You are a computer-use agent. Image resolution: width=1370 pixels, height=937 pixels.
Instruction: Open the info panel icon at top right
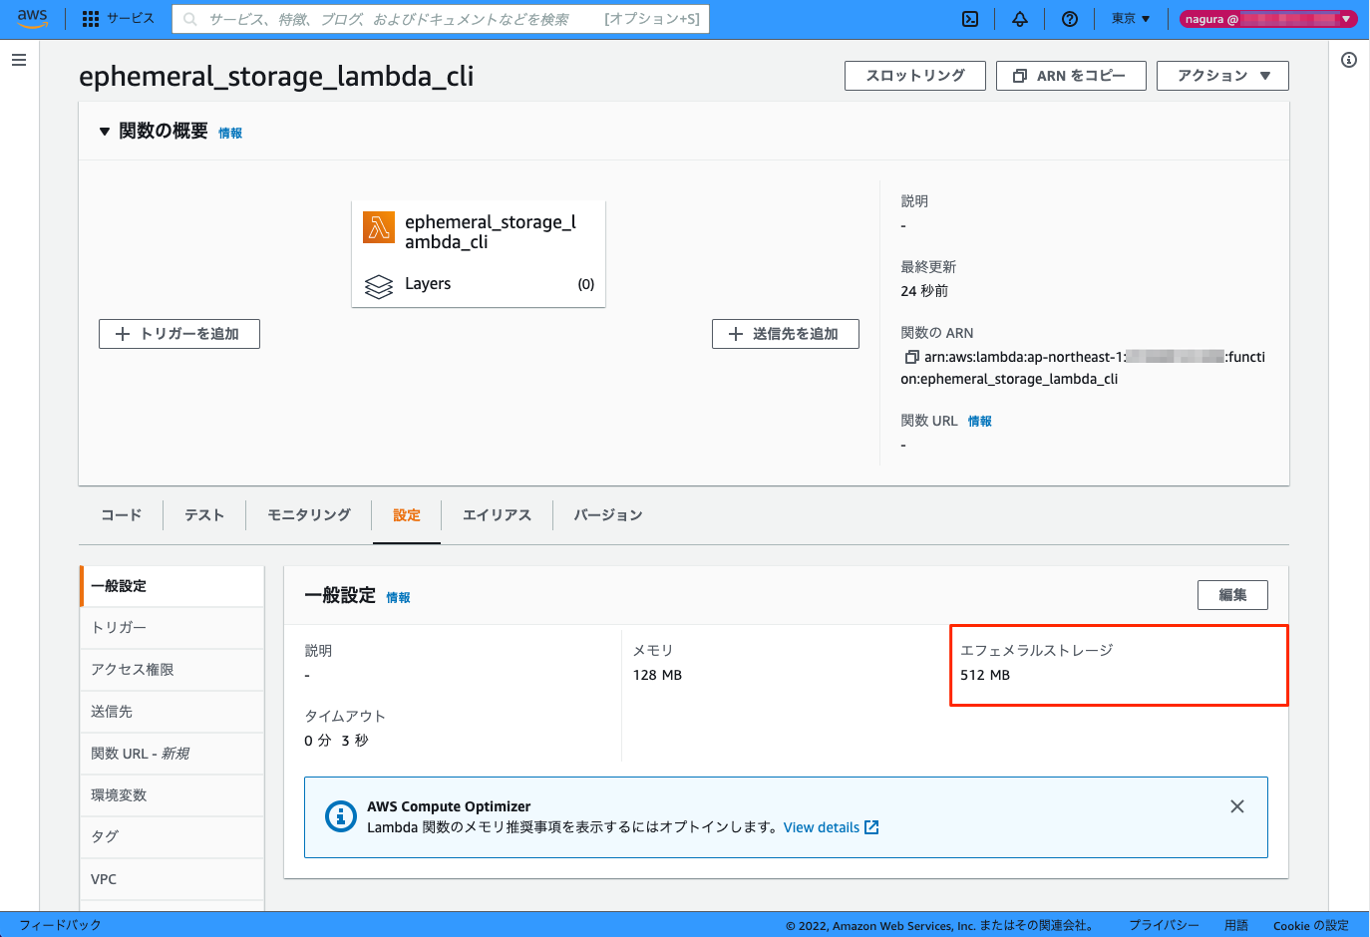pos(1349,60)
